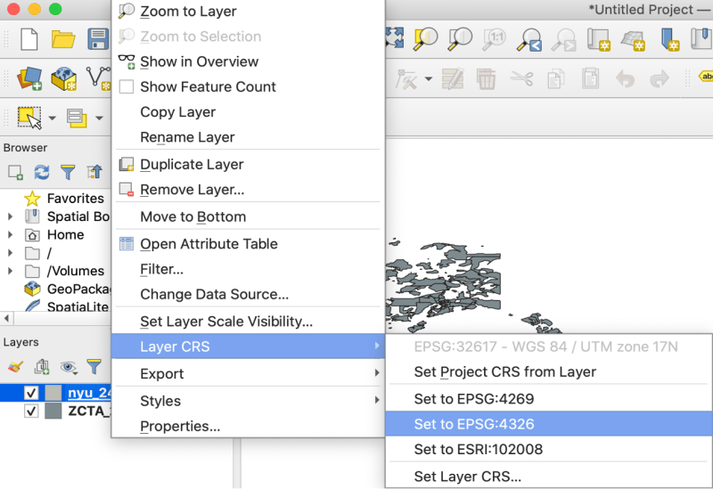Click Set to EPSG:4326 option
The height and width of the screenshot is (489, 713).
pos(549,424)
